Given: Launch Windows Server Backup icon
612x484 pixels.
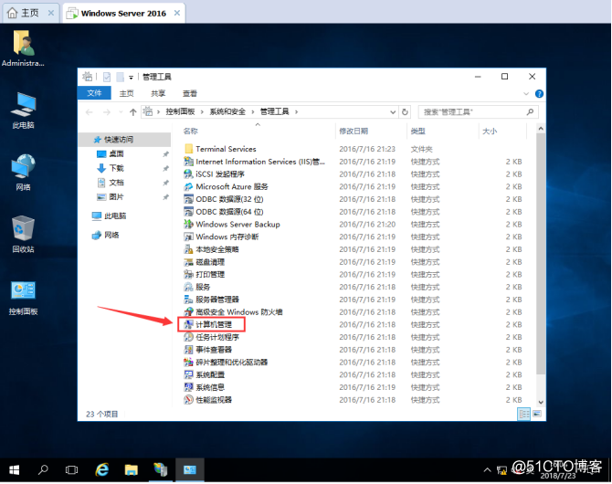Looking at the screenshot, I should coord(188,224).
